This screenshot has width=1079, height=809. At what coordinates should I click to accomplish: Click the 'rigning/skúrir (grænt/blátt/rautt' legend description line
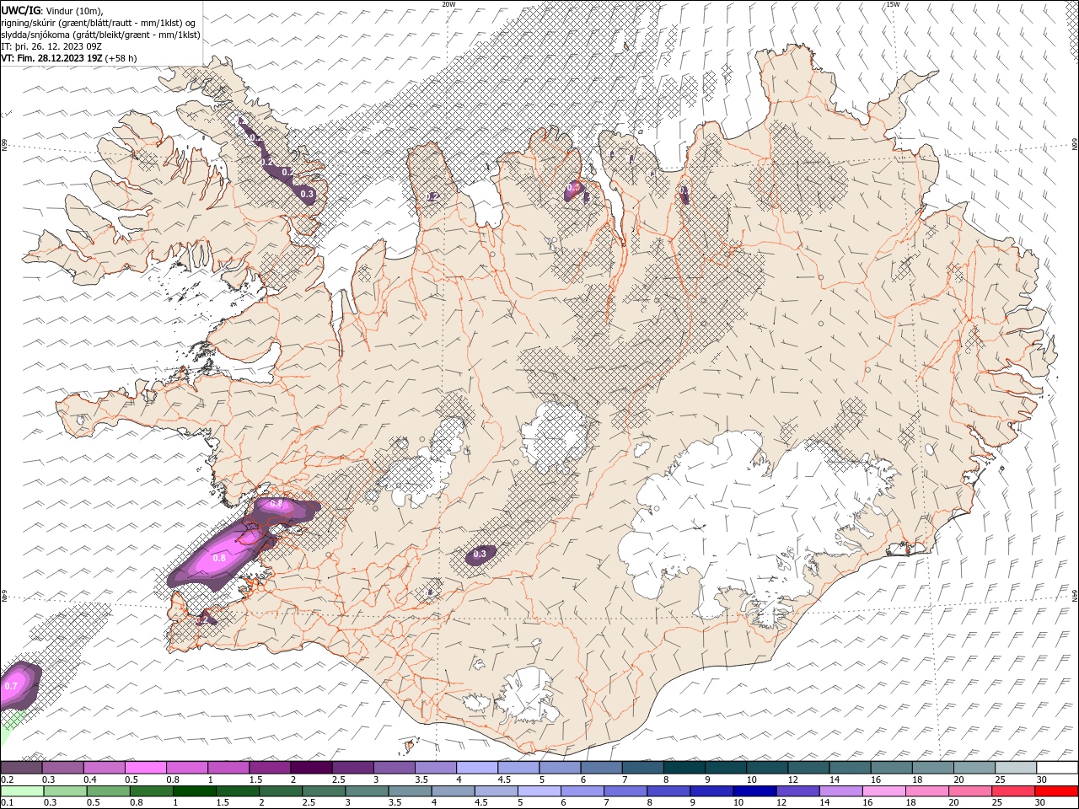99,22
